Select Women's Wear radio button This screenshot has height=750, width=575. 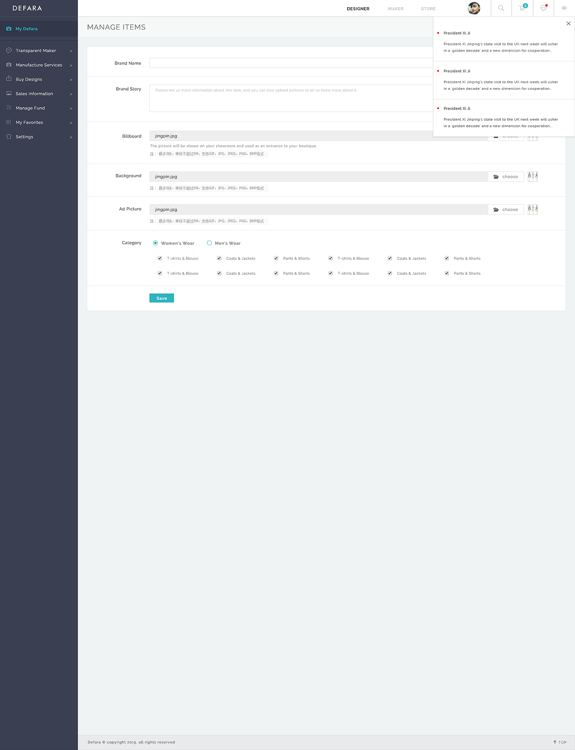(x=155, y=243)
